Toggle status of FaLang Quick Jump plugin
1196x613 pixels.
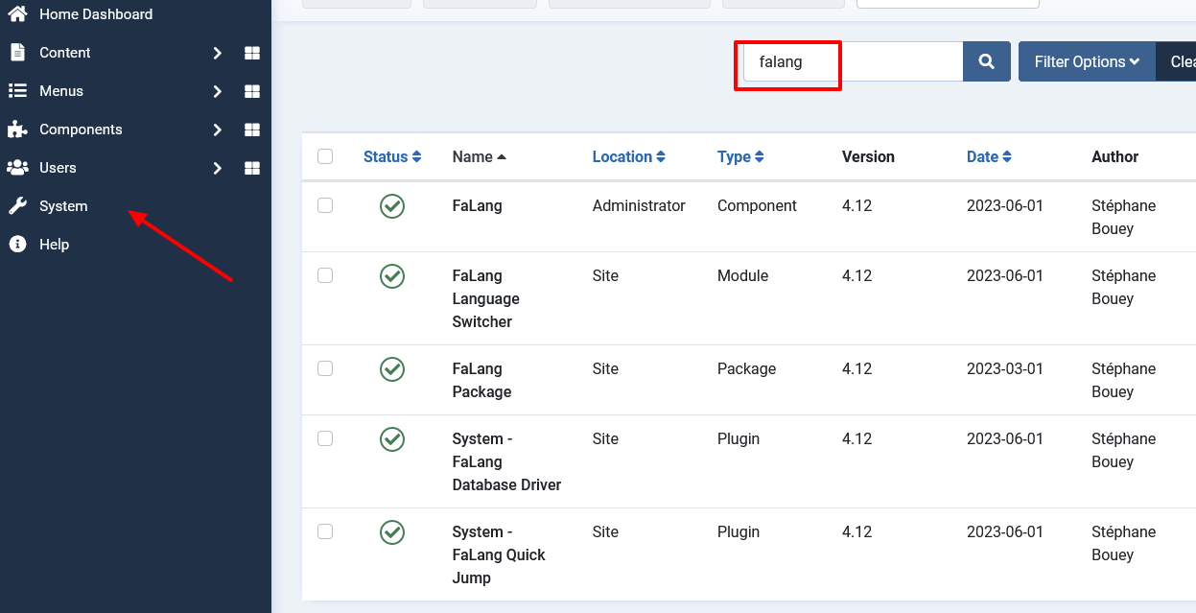392,532
